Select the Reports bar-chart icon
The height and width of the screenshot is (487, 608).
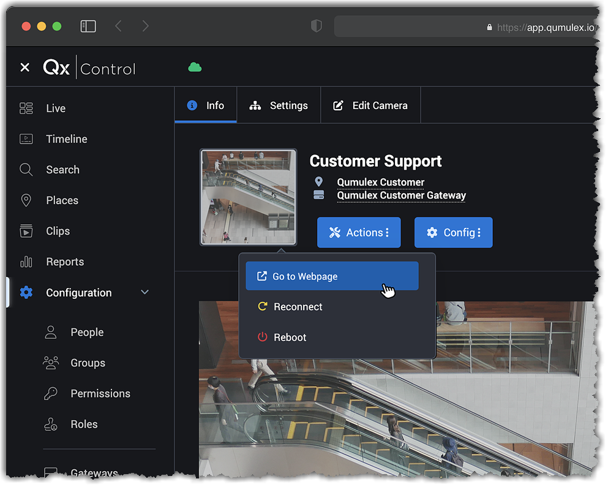[26, 262]
